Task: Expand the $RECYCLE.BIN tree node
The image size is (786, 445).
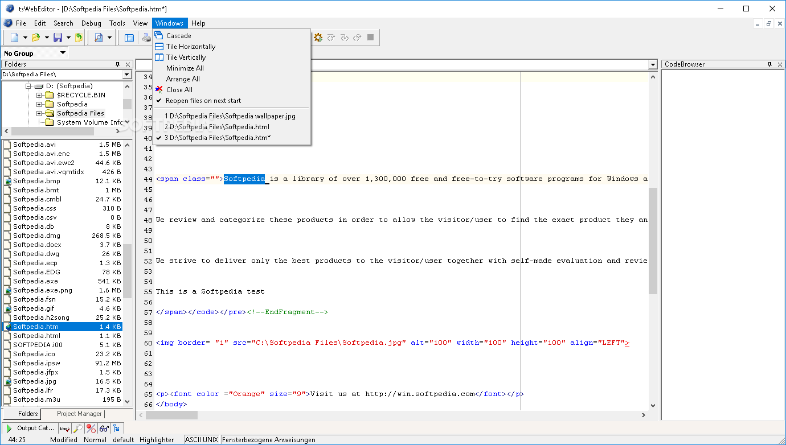Action: 39,95
